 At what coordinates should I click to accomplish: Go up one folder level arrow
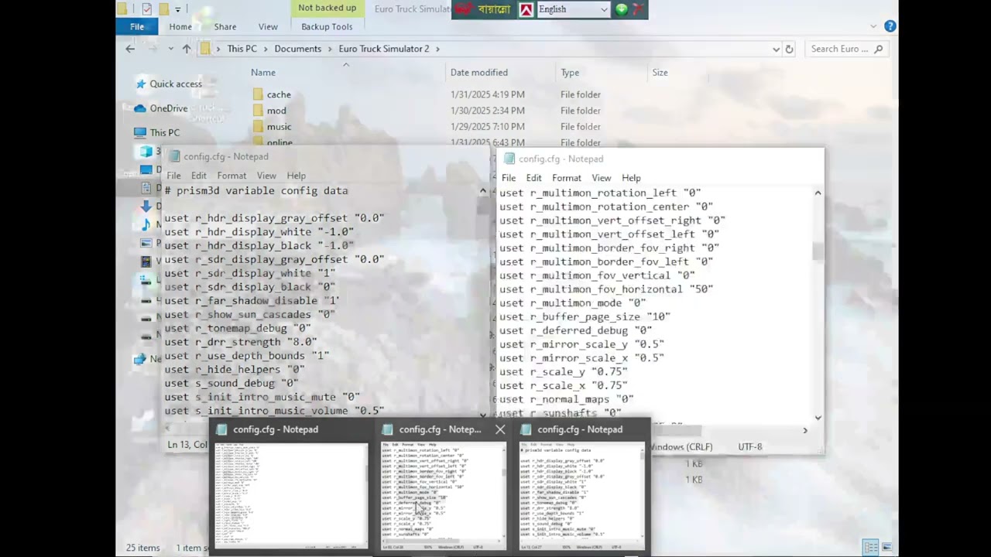pyautogui.click(x=187, y=49)
